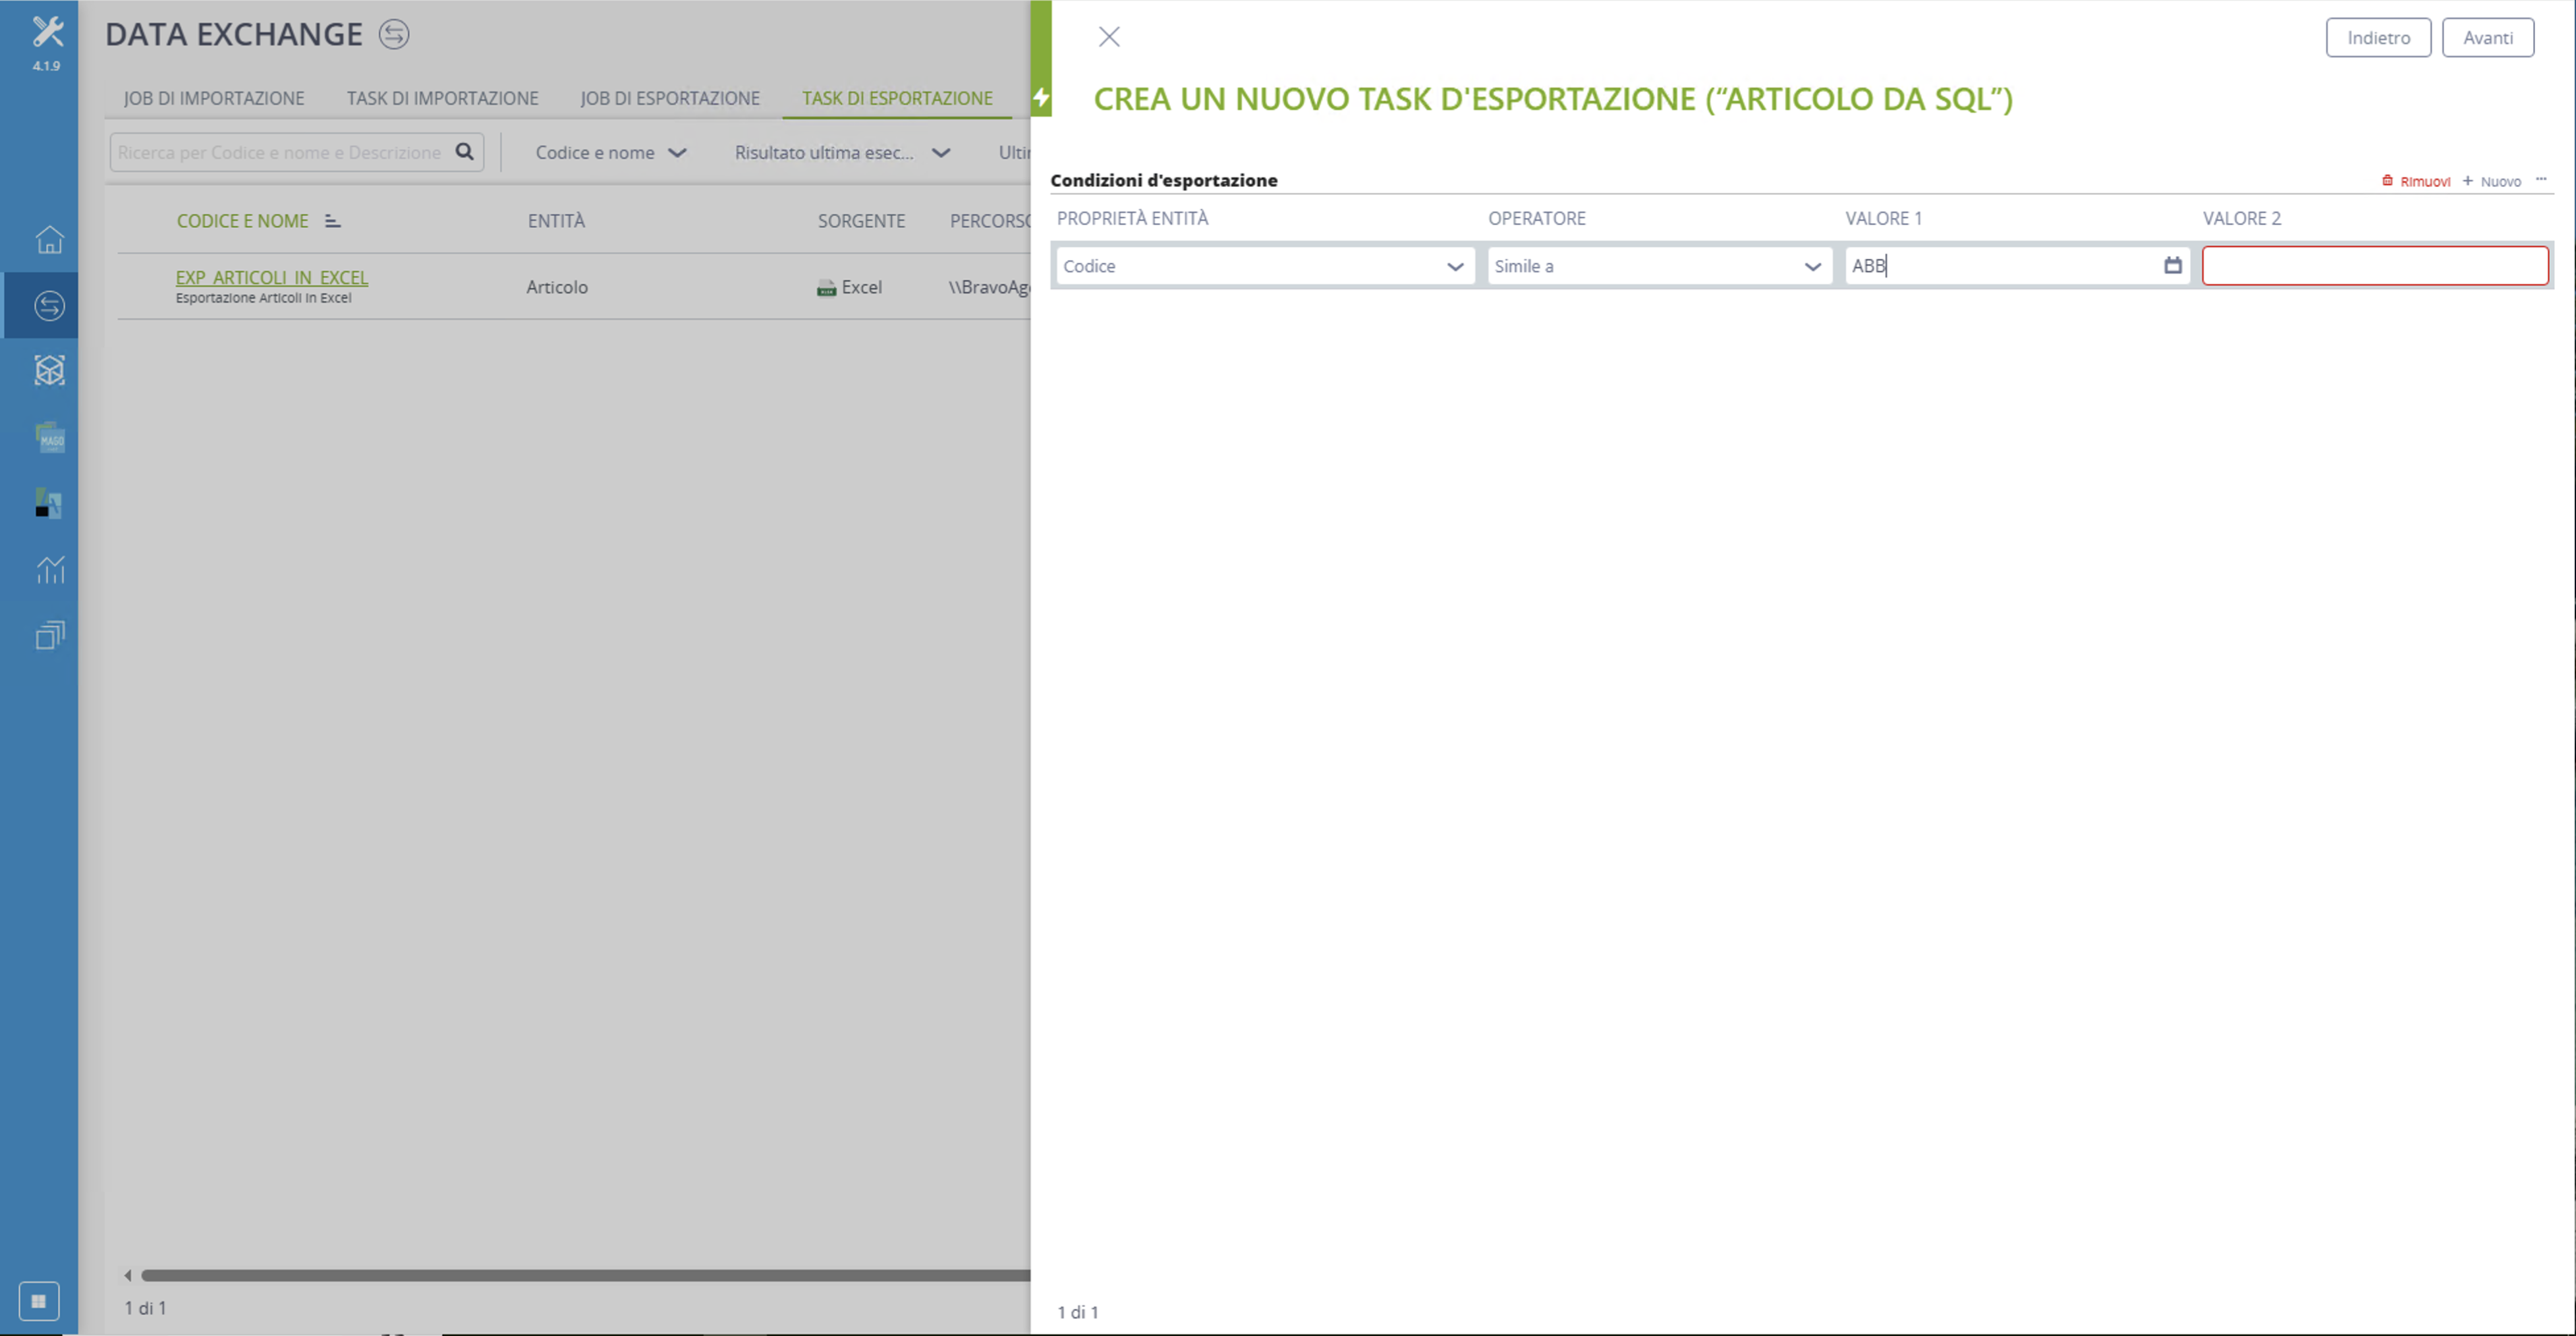The height and width of the screenshot is (1336, 2576).
Task: Select the Task di Esportazione tab
Action: (897, 98)
